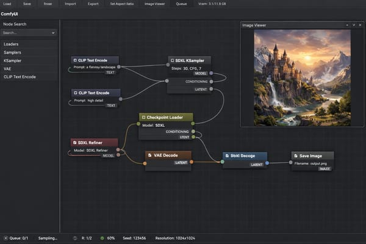Click the VAE Decode node icon
The width and height of the screenshot is (366, 244).
149,155
